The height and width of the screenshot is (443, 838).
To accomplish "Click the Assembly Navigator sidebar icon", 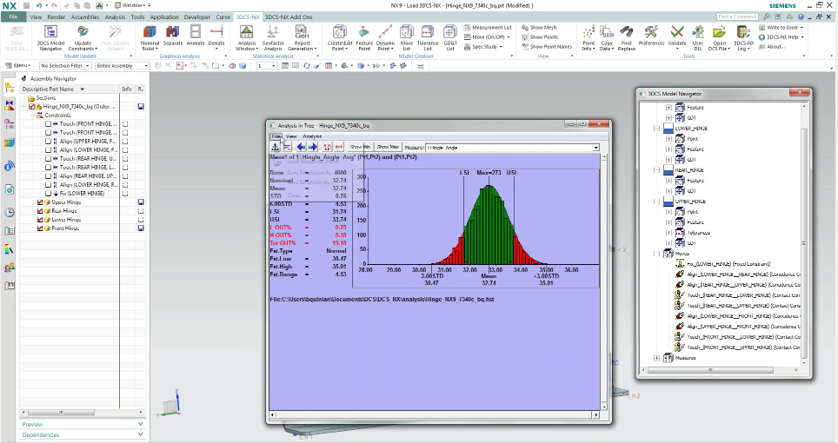I will click(x=9, y=88).
